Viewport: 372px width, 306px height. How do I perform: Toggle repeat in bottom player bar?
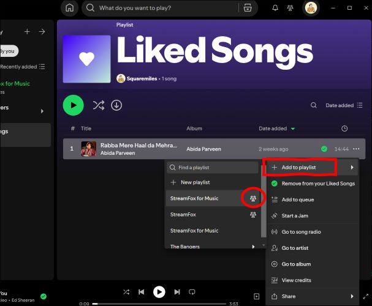tap(192, 292)
